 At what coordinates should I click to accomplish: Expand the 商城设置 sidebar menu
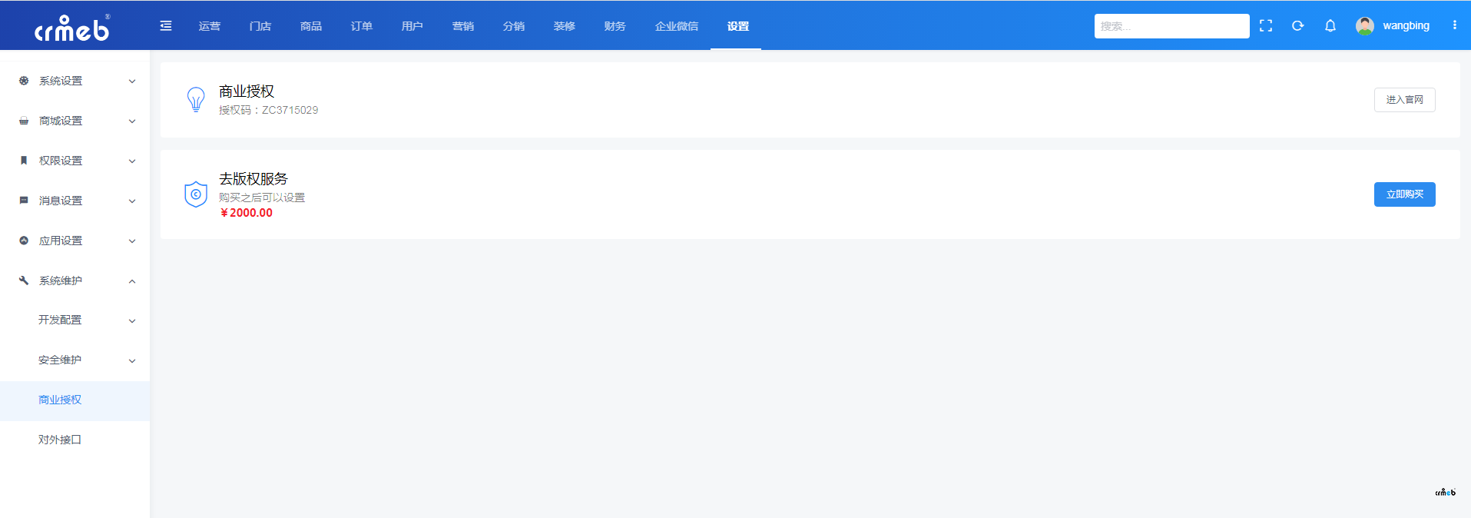75,121
